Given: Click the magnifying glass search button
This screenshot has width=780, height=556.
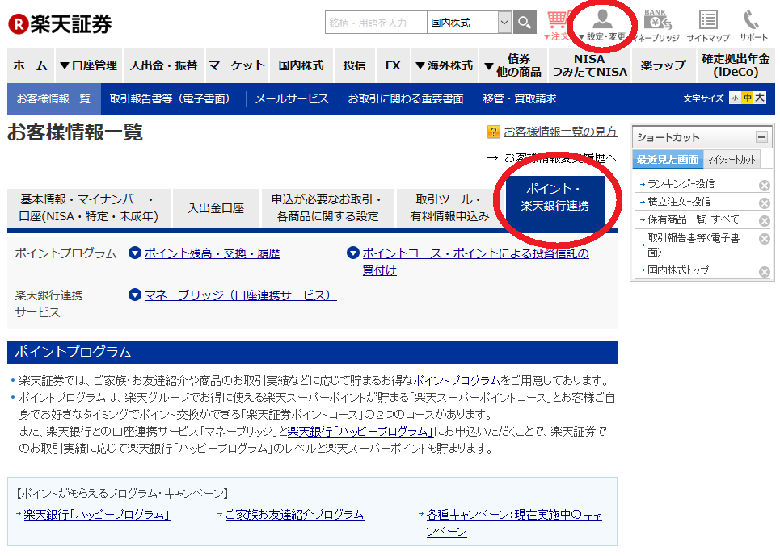Looking at the screenshot, I should [x=525, y=23].
